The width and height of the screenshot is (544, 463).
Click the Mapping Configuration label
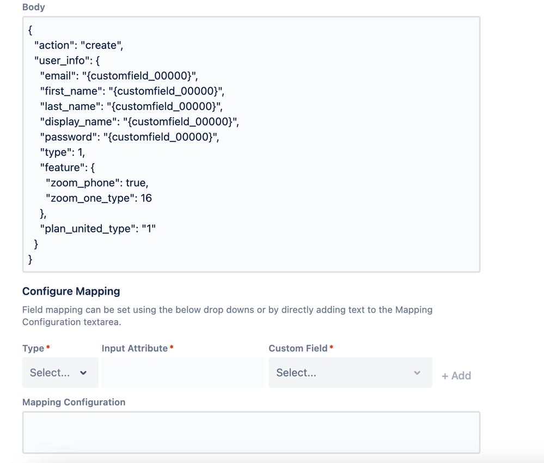[x=74, y=402]
